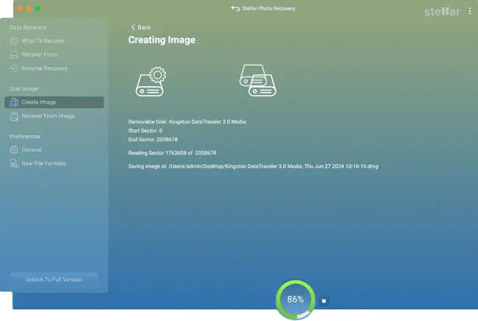Click the return arrow icon in title bar
The width and height of the screenshot is (478, 321).
click(235, 9)
